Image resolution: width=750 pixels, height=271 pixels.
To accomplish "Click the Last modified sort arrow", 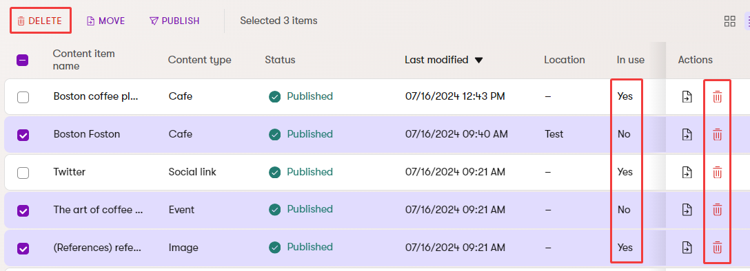I will click(x=478, y=60).
